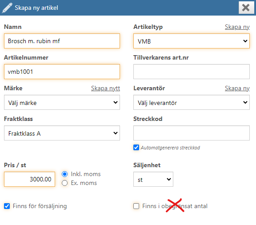Click Skapa ny link beside Artikeltyp
The image size is (256, 225).
coord(237,27)
